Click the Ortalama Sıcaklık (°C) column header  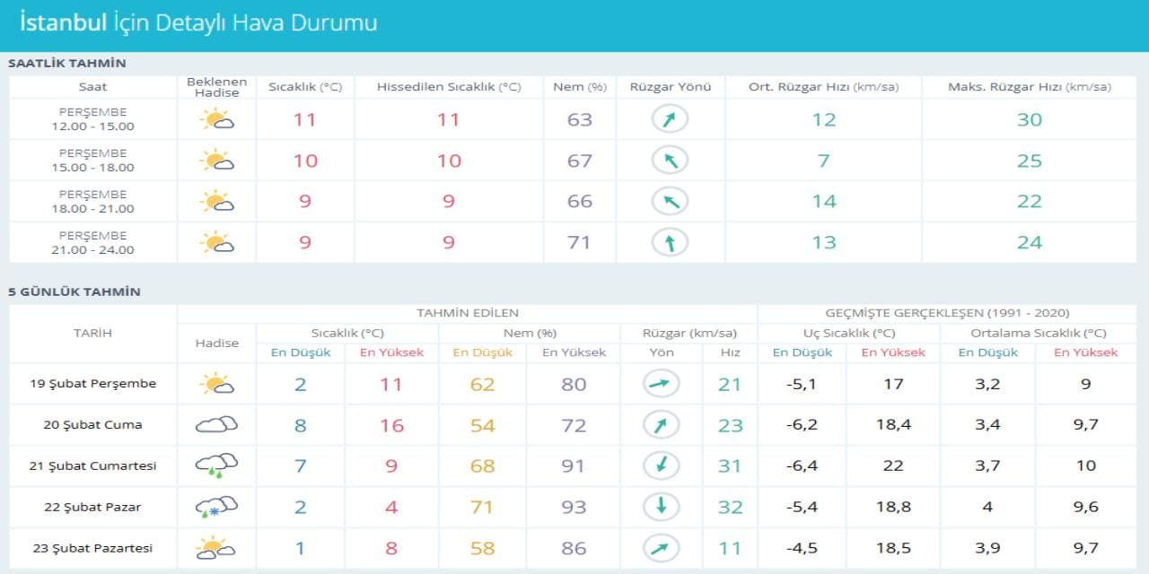[x=1038, y=333]
